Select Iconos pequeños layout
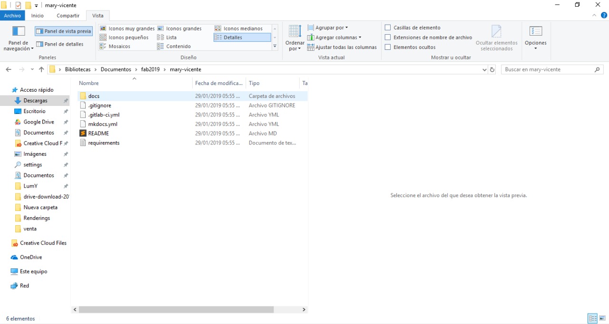 [x=124, y=38]
